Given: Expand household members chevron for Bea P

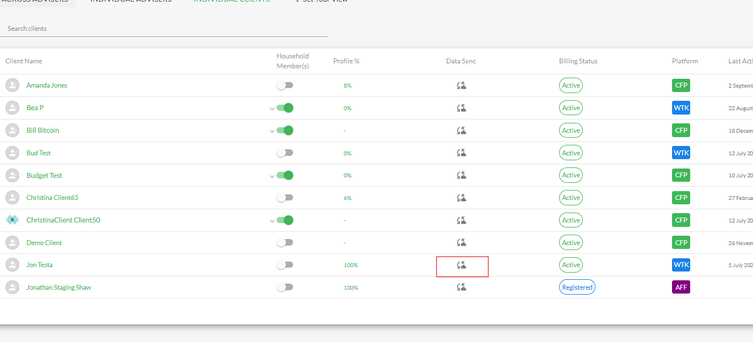Looking at the screenshot, I should 272,108.
